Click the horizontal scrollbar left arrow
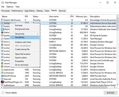This screenshot has width=119, height=97. (x=2, y=87)
